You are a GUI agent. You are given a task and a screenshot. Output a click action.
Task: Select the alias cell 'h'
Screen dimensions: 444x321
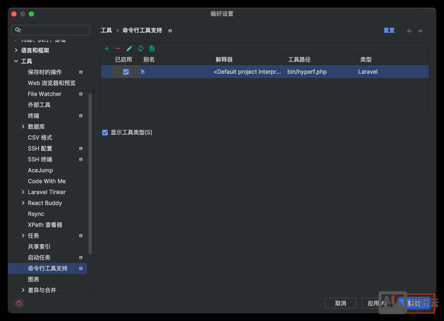pyautogui.click(x=176, y=72)
